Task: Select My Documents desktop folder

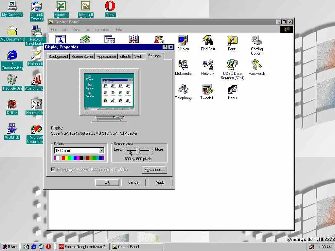Action: point(12,34)
